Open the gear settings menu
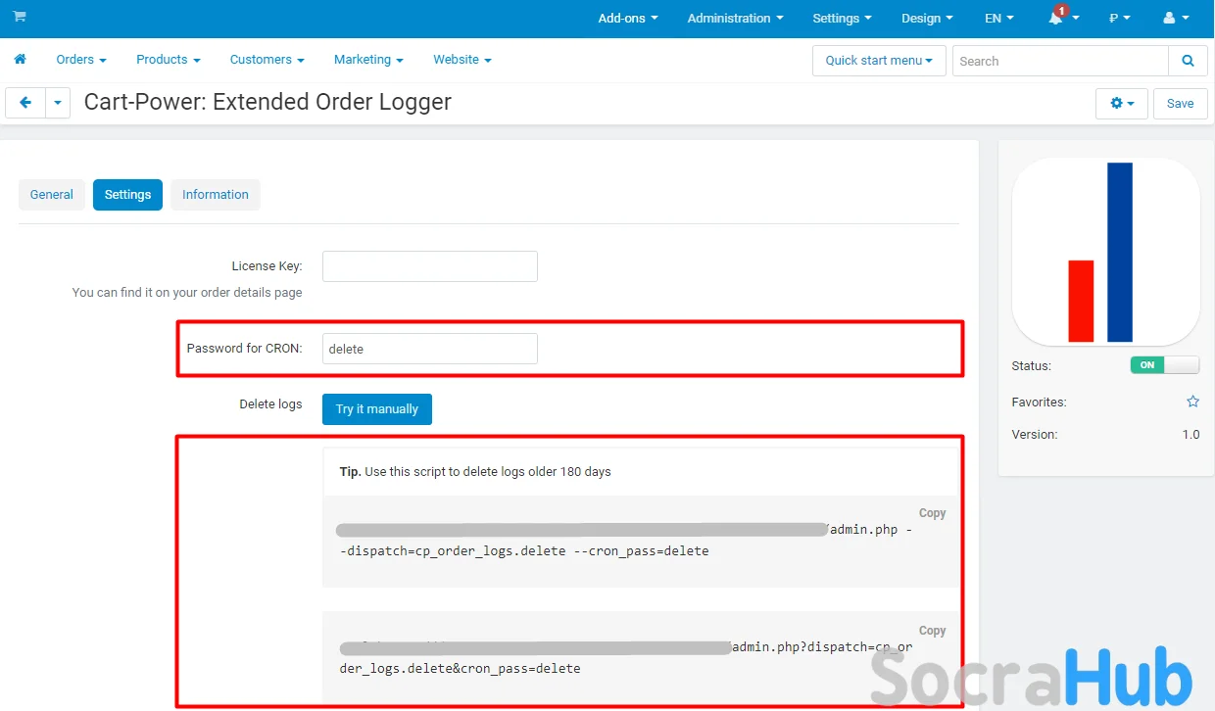Viewport: 1215px width, 711px height. 1121,103
